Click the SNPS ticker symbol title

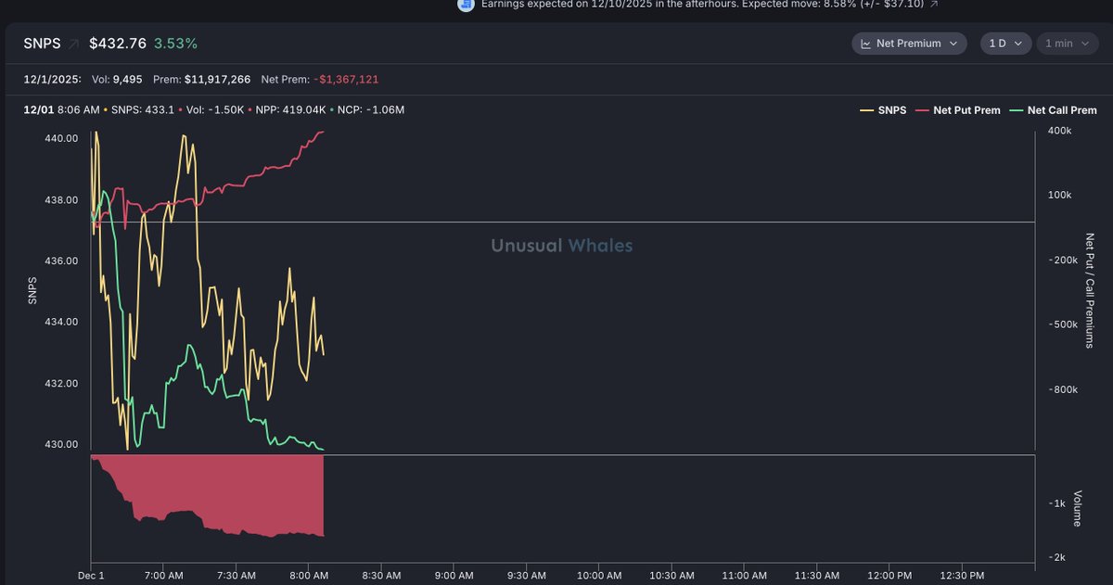tap(41, 44)
